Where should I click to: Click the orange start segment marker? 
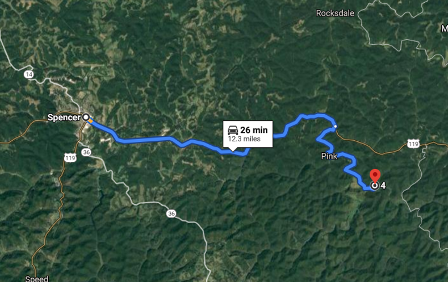90,121
